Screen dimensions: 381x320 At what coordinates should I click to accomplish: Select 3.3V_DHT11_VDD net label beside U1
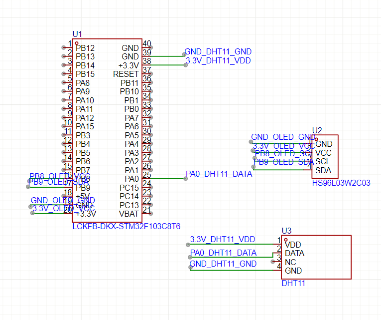(x=218, y=60)
